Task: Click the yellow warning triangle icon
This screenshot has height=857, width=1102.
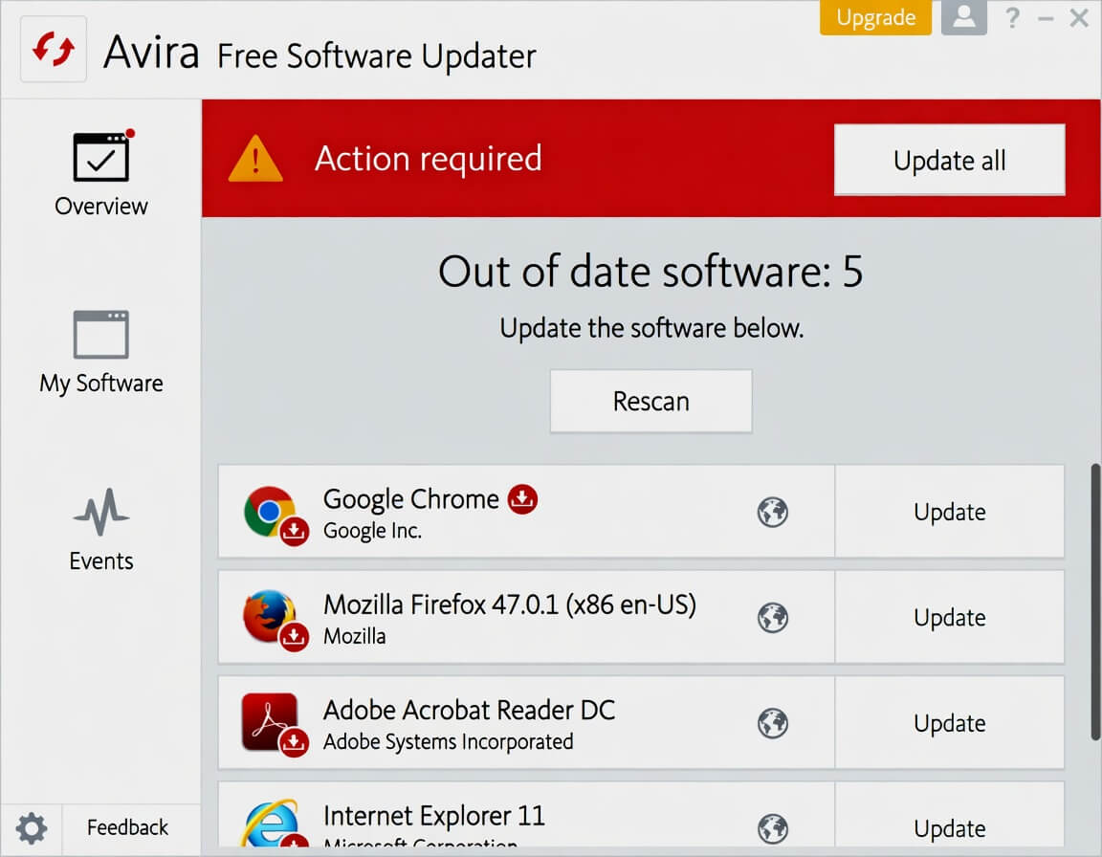Action: tap(255, 159)
